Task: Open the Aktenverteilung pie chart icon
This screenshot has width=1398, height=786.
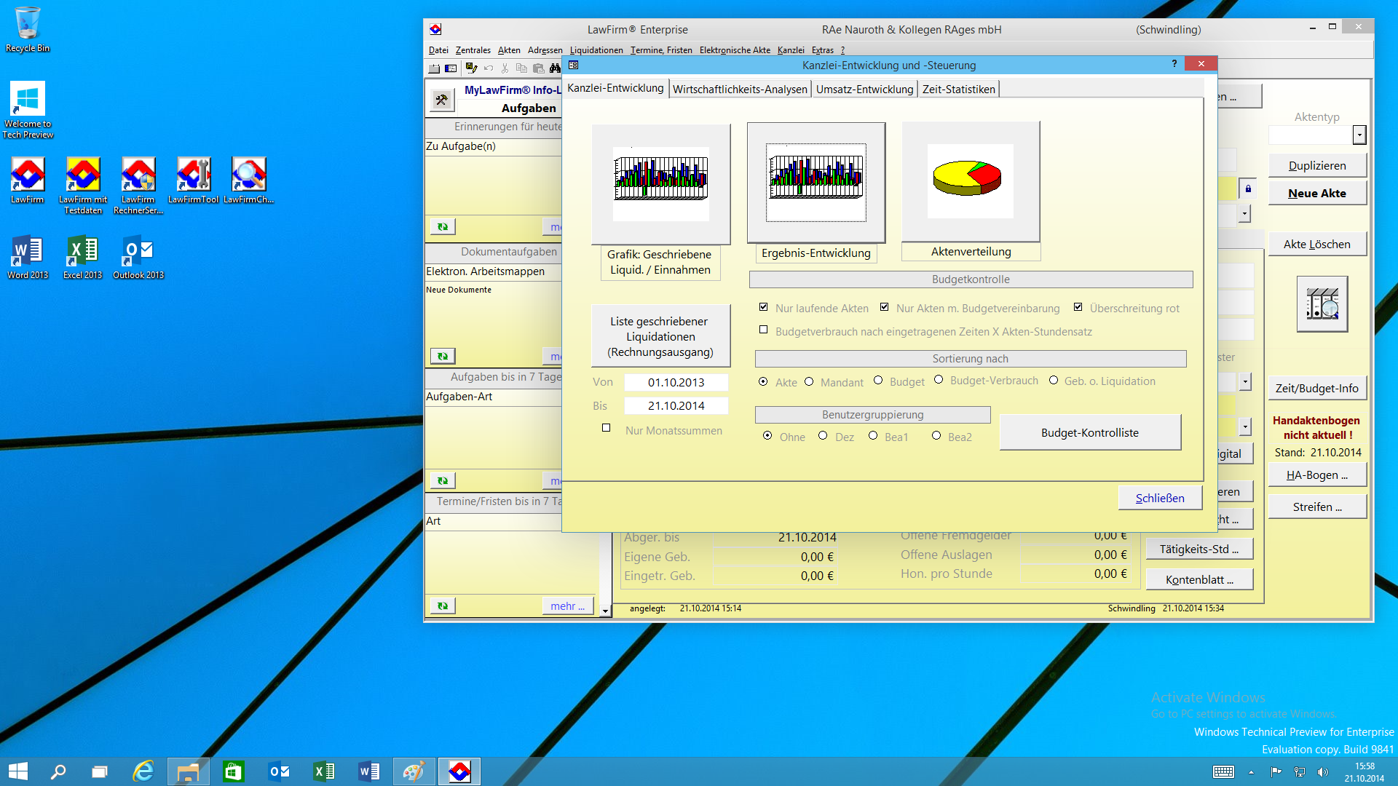Action: (970, 181)
